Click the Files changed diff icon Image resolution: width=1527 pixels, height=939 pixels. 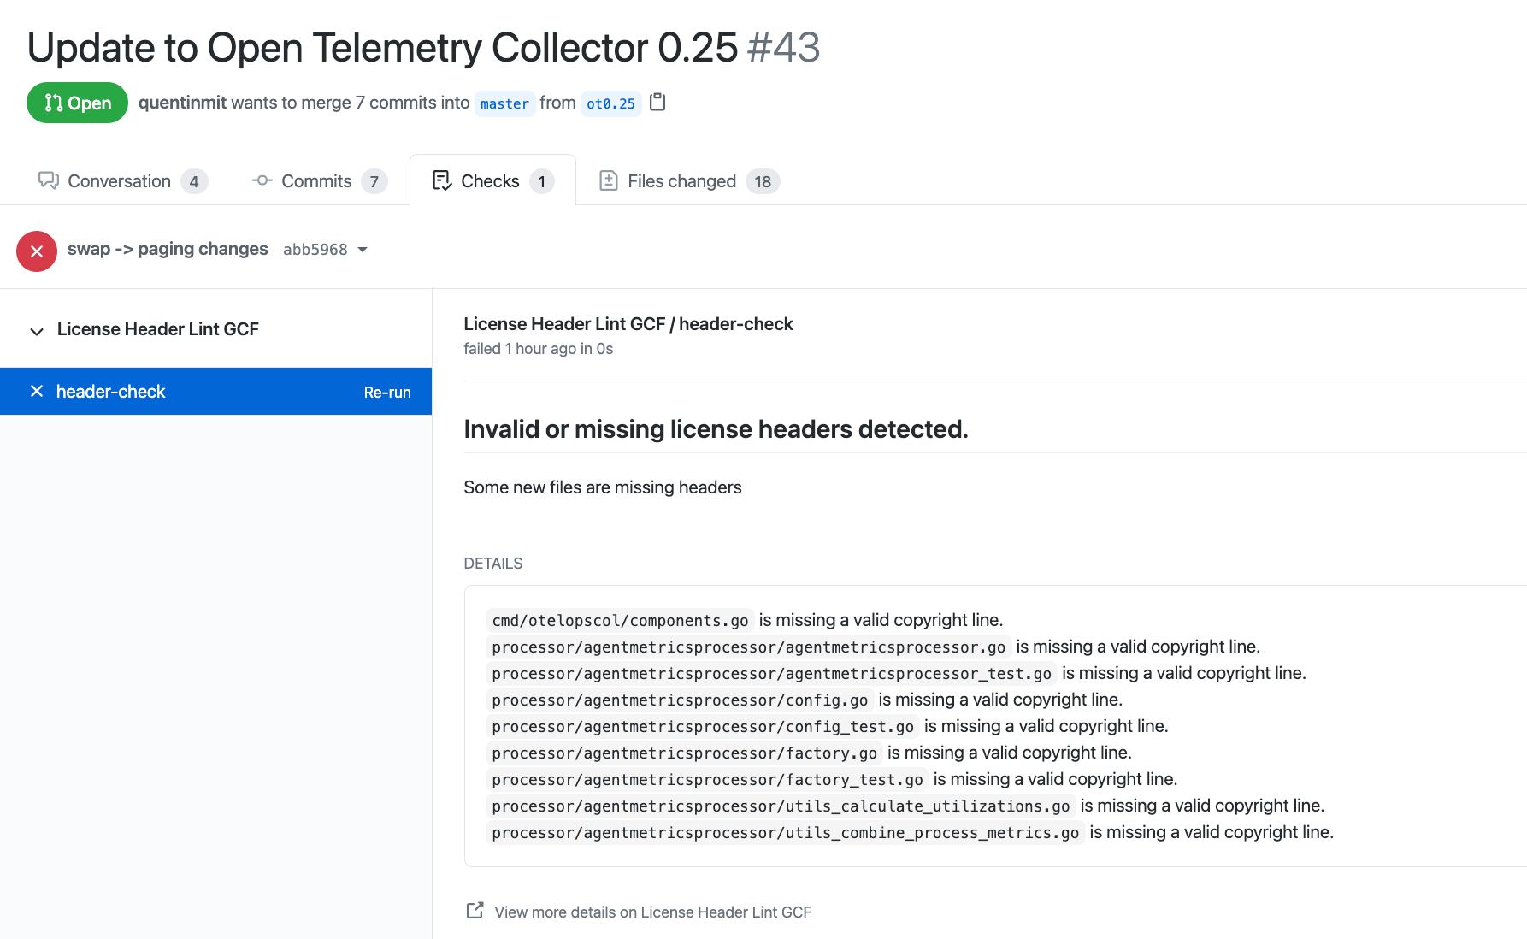click(x=609, y=180)
